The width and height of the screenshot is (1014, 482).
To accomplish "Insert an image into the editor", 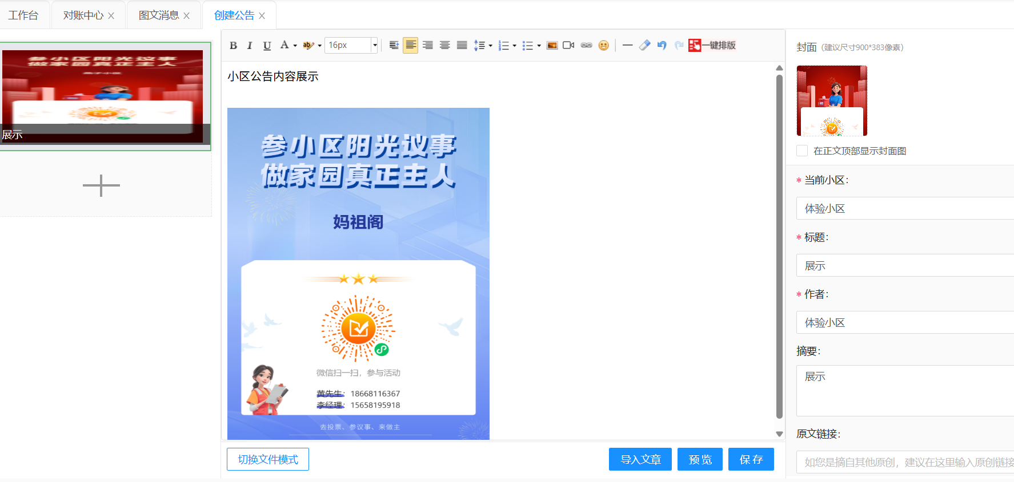I will [552, 46].
